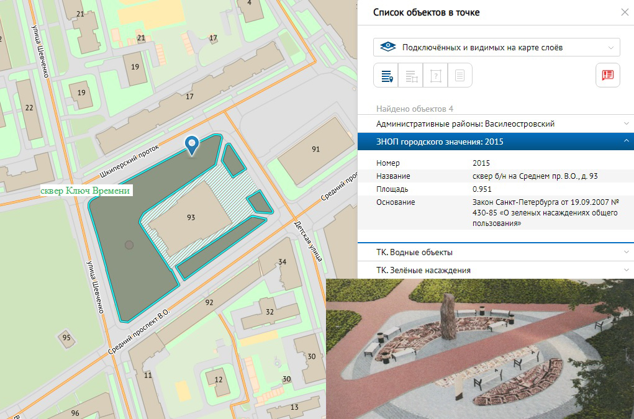634x419 pixels.
Task: Click the red report-error message icon
Action: [x=607, y=75]
